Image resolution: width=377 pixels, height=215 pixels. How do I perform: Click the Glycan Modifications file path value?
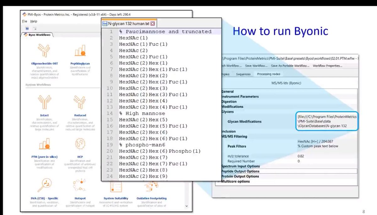pos(327,121)
